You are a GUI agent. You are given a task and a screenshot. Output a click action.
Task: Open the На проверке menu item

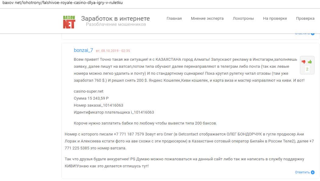275,18
